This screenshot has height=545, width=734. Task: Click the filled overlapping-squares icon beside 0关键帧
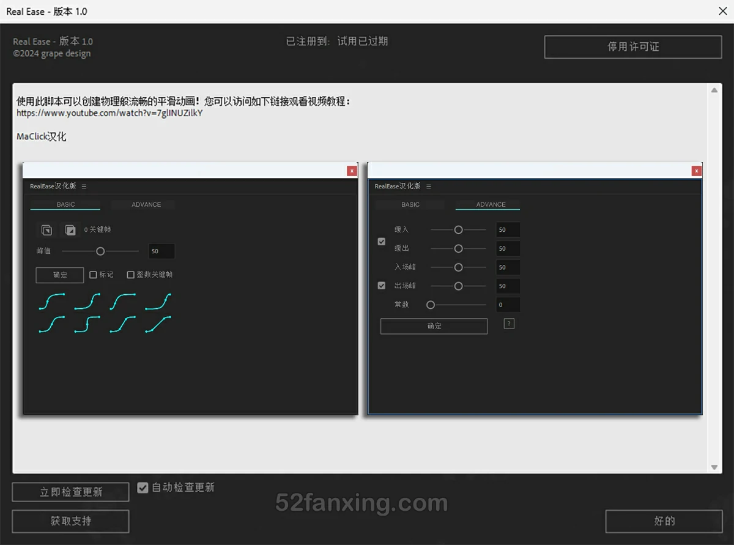(70, 230)
